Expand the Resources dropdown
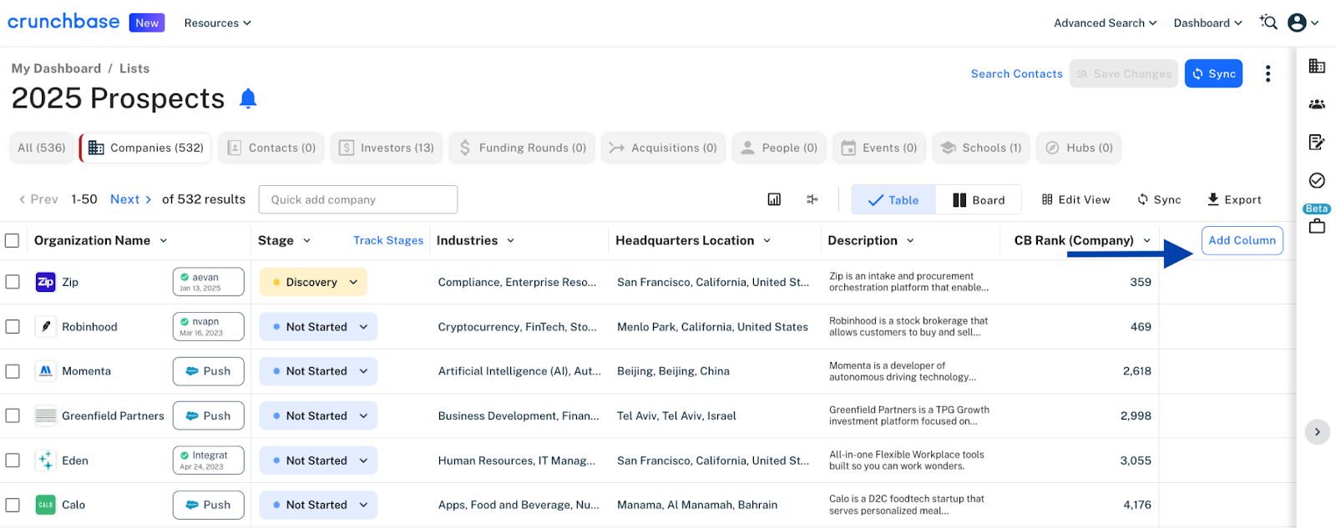The image size is (1336, 528). (x=218, y=23)
